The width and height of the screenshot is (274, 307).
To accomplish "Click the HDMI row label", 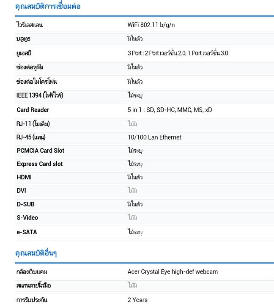I will 24,177.
